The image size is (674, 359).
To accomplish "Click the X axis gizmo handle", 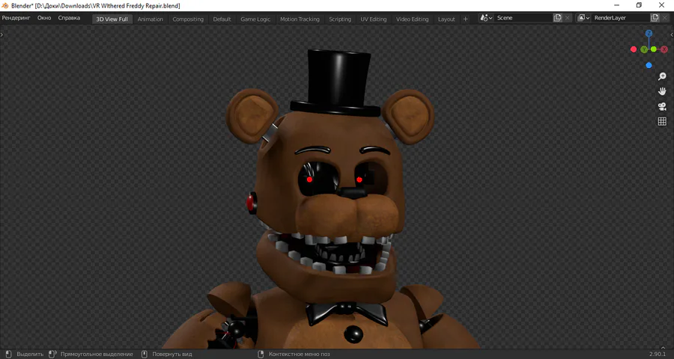I will (x=664, y=49).
